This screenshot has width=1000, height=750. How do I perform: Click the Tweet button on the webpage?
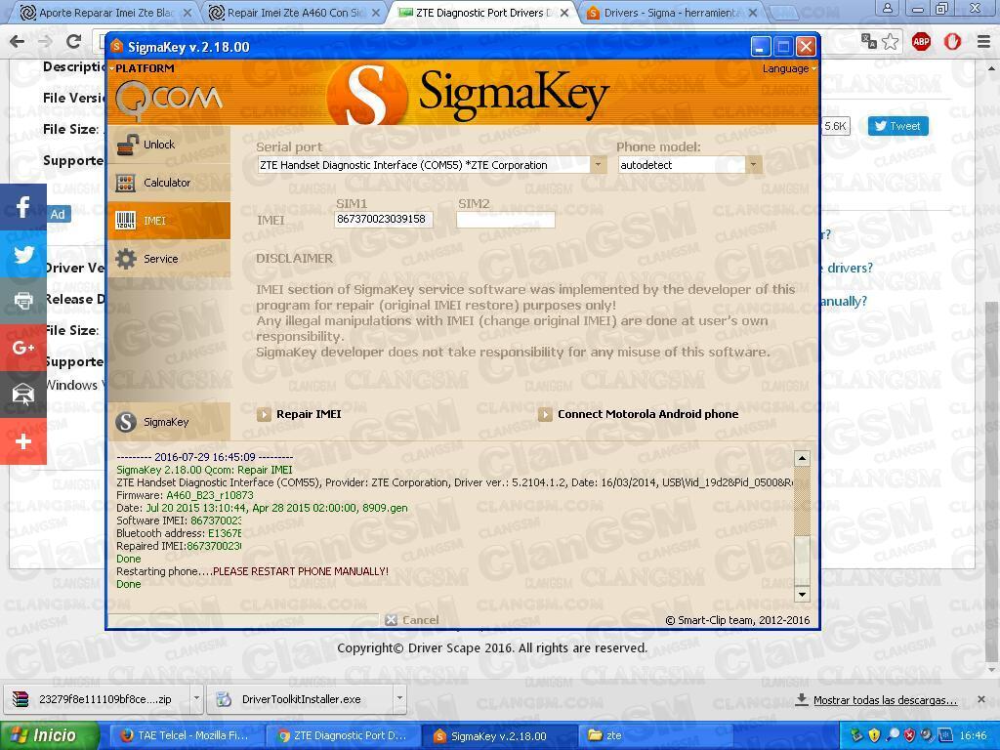(x=898, y=126)
